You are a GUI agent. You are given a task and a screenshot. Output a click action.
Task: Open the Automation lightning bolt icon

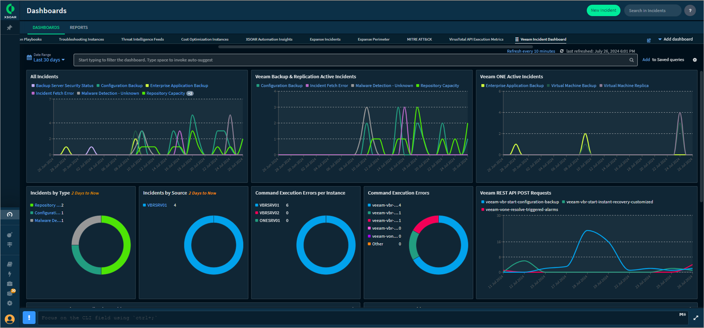point(10,274)
